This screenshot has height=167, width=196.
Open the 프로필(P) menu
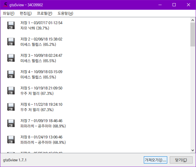click(x=45, y=13)
